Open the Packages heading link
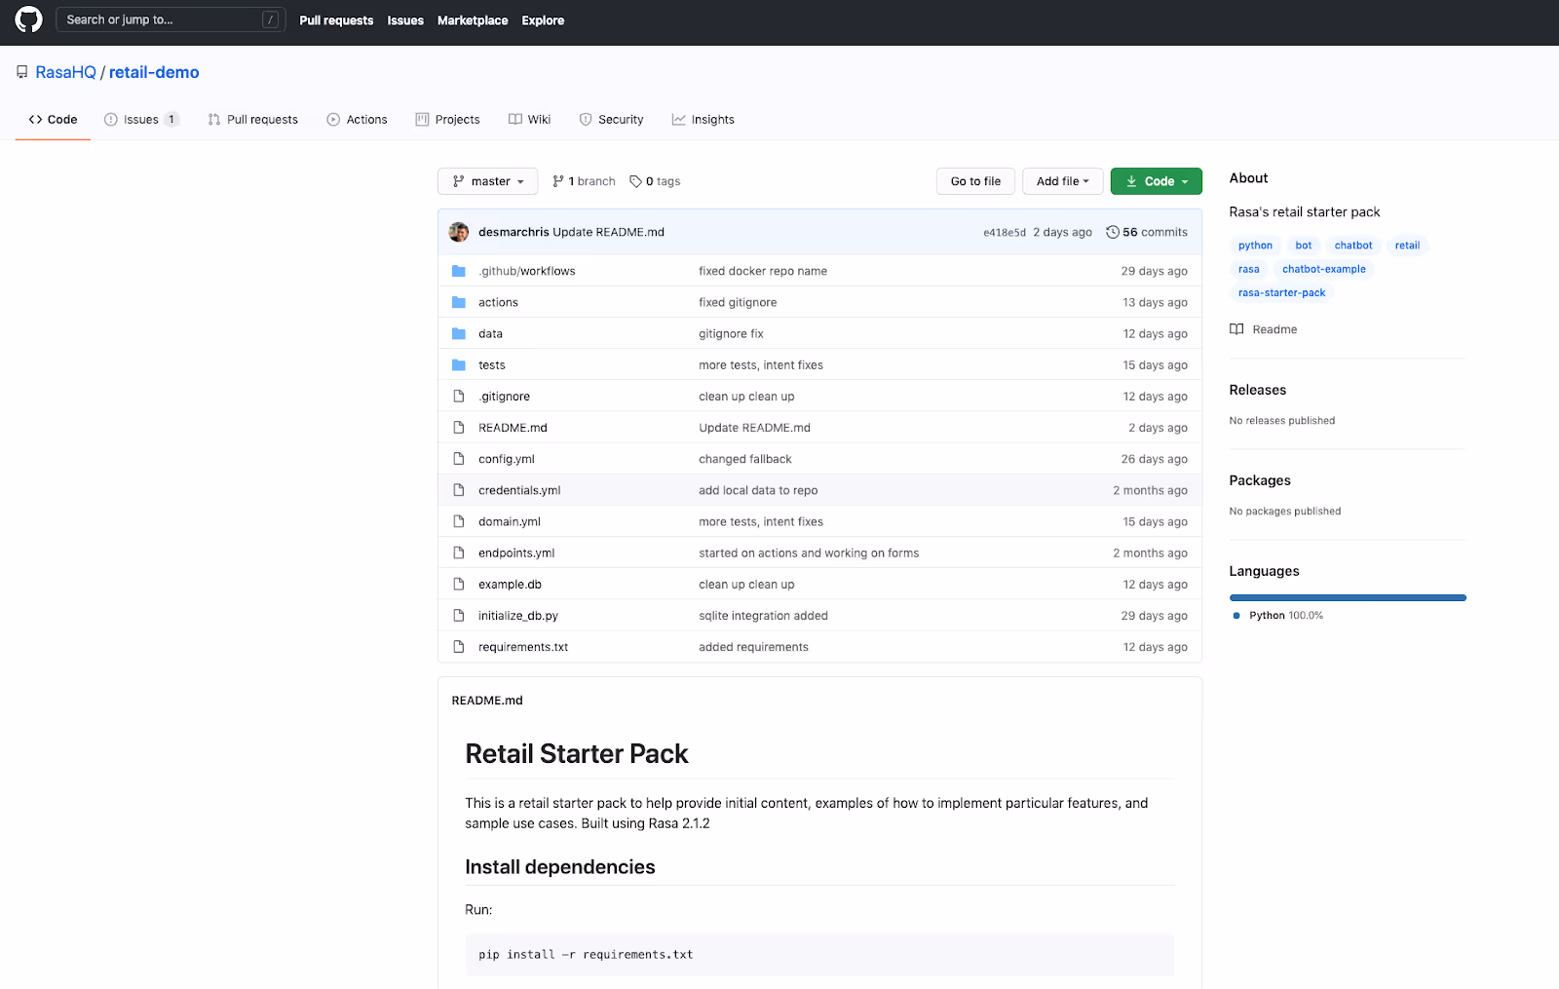 1260,480
